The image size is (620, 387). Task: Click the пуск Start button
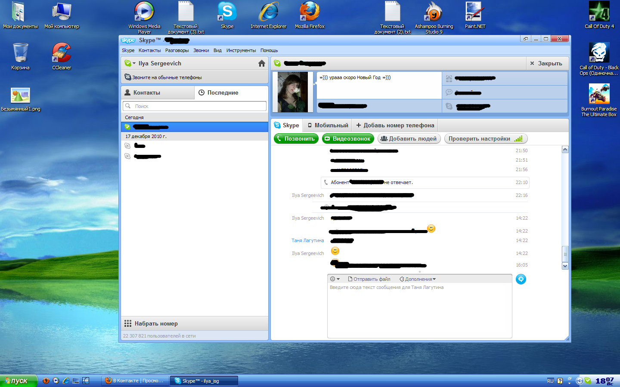19,381
